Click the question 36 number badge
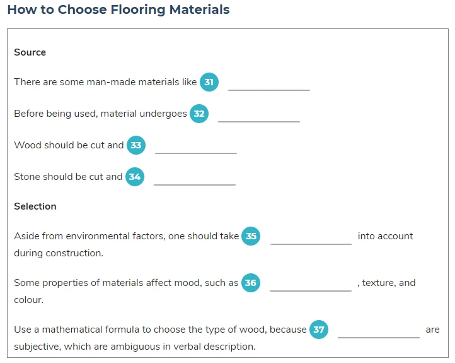The image size is (455, 363). click(251, 283)
